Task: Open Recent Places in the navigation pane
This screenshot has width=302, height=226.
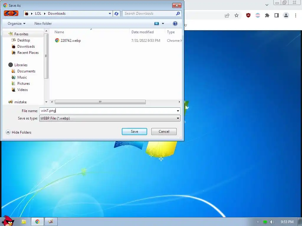Action: [x=28, y=52]
